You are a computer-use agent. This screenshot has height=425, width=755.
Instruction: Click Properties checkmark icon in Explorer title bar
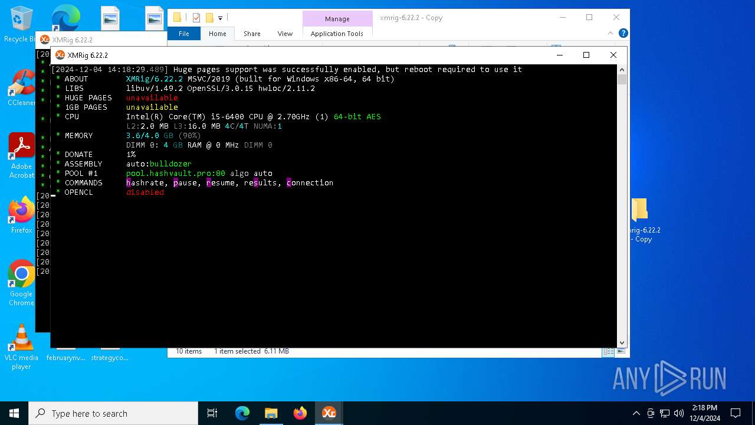click(196, 18)
